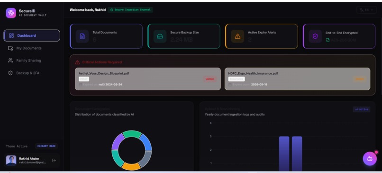Click the Secure Ingestion Channel badge
The width and height of the screenshot is (382, 173).
pos(130,10)
